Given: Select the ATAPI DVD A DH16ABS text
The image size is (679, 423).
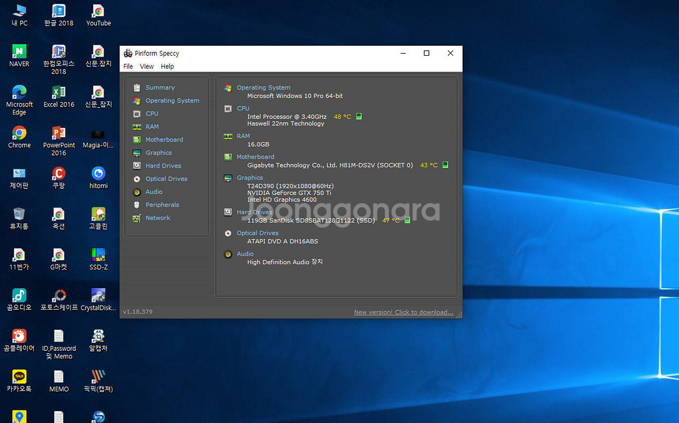Looking at the screenshot, I should [282, 241].
